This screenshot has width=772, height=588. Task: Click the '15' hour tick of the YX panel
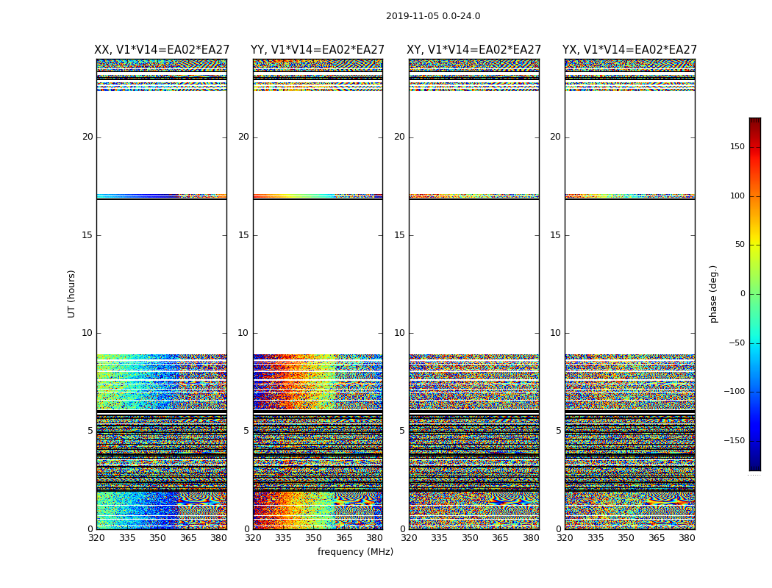(555, 235)
